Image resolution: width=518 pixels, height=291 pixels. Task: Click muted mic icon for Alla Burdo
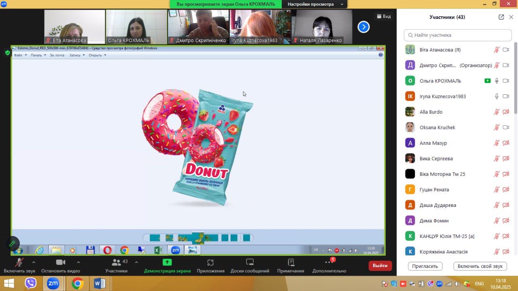tap(497, 112)
